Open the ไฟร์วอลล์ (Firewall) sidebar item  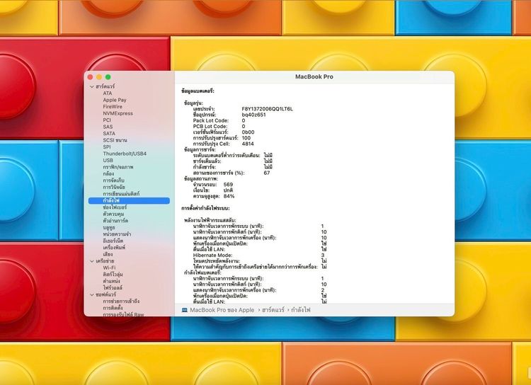click(x=113, y=287)
